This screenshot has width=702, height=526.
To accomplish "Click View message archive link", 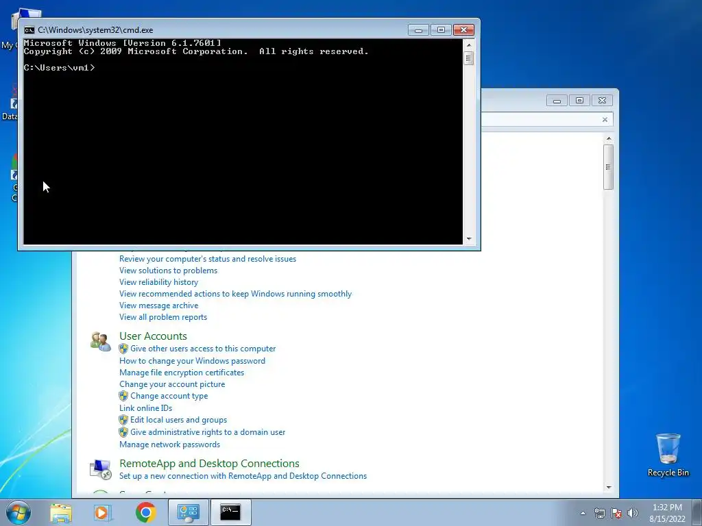I will click(x=158, y=305).
